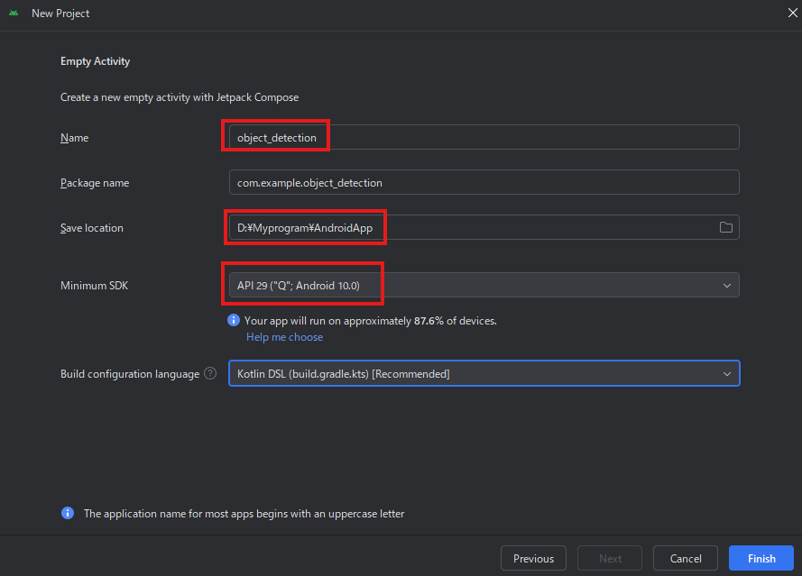Click the Empty Activity heading
The image size is (802, 576).
pos(95,61)
